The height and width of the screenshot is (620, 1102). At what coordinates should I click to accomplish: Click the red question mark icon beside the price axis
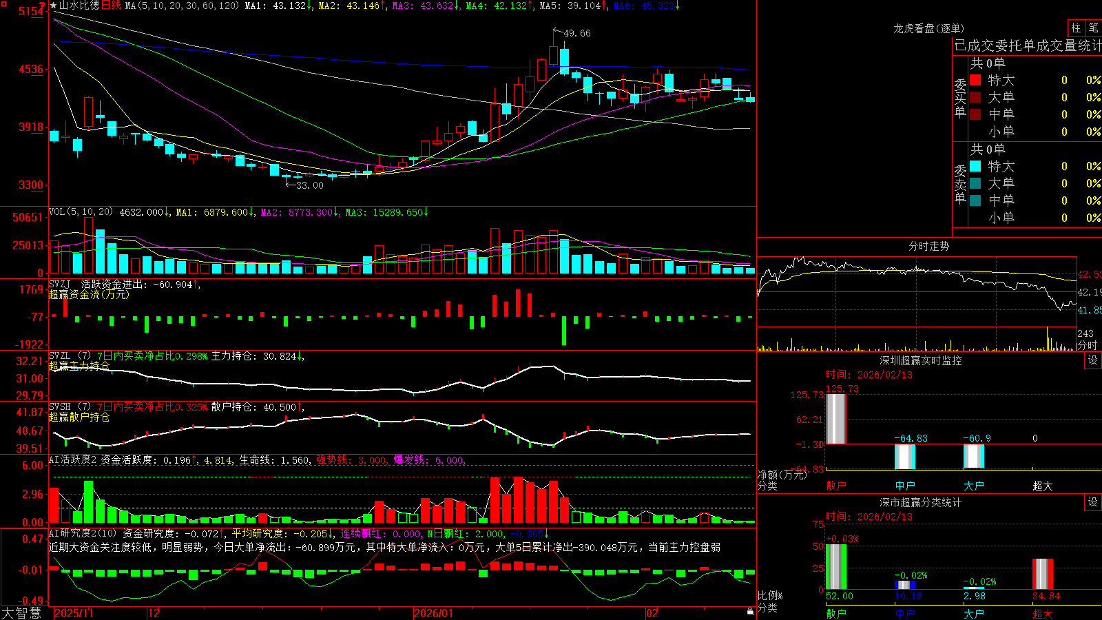pyautogui.click(x=42, y=5)
